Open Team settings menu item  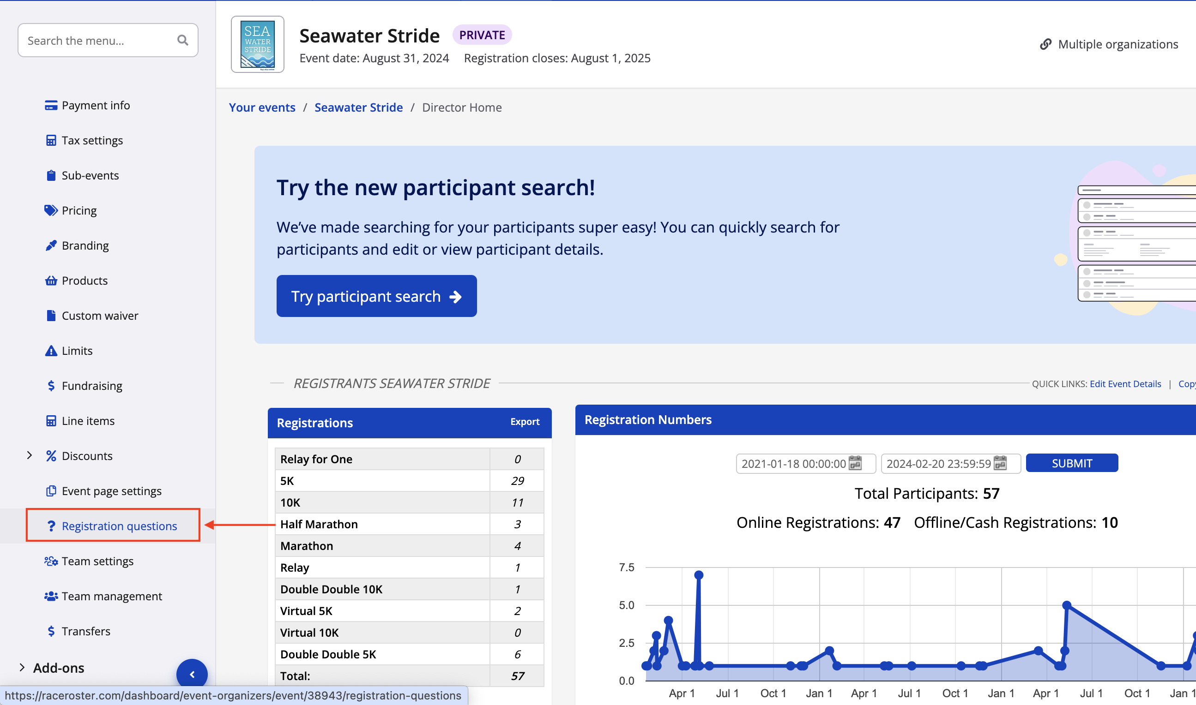coord(97,561)
